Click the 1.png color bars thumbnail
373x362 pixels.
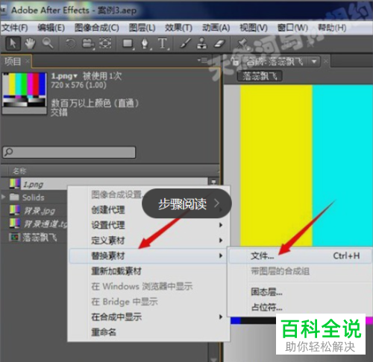tap(24, 93)
